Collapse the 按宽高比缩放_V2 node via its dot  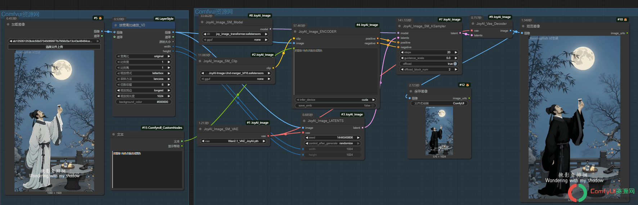116,25
